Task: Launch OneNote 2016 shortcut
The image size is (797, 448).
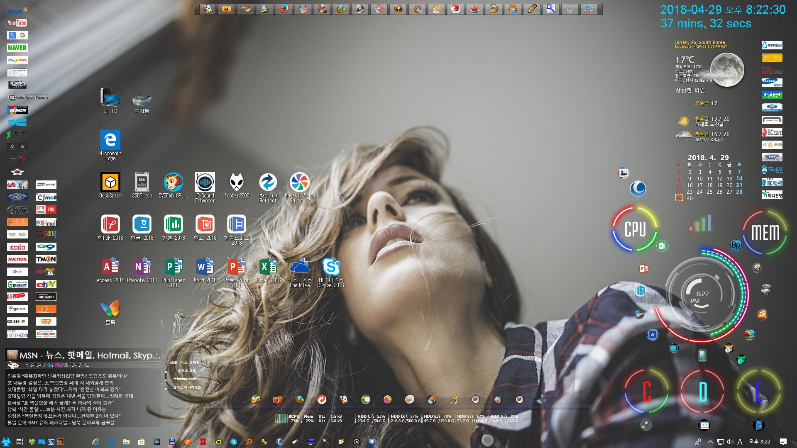Action: pyautogui.click(x=142, y=270)
